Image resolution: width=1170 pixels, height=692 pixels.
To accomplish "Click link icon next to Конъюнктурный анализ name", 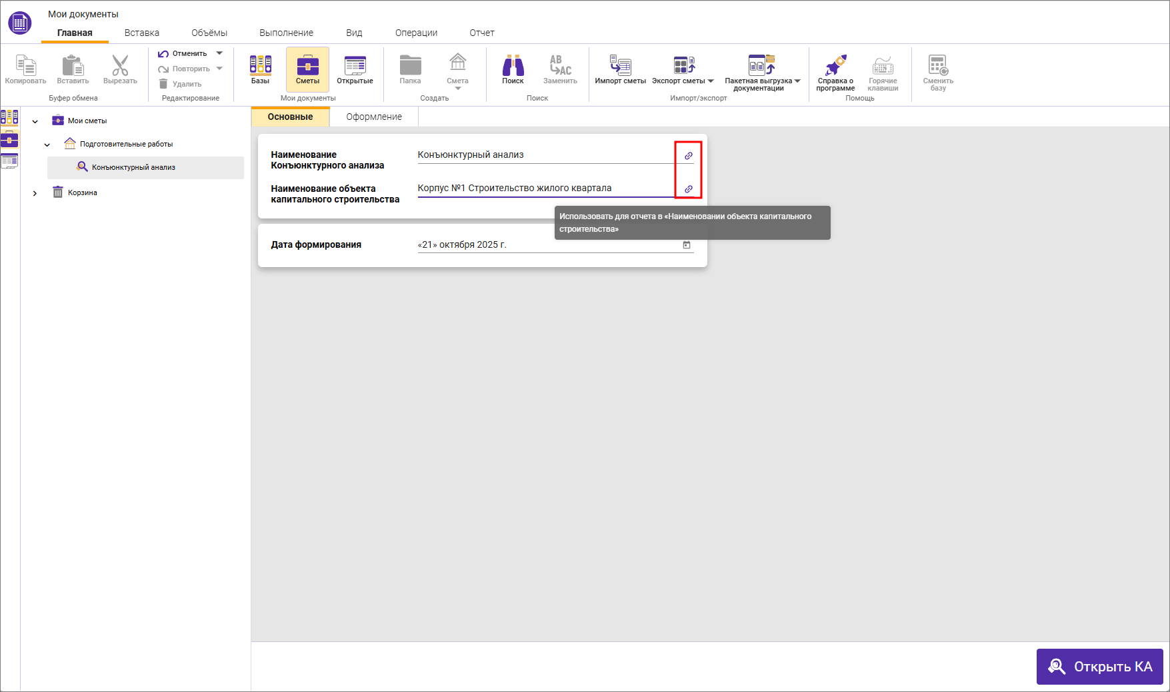I will pos(689,156).
